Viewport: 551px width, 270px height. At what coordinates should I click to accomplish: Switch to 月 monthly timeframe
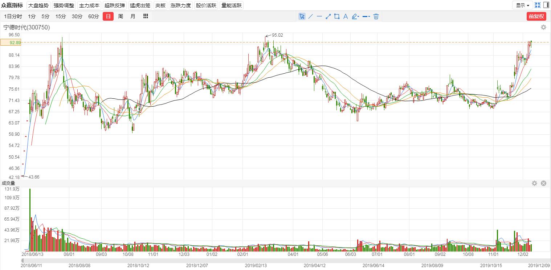[x=133, y=16]
